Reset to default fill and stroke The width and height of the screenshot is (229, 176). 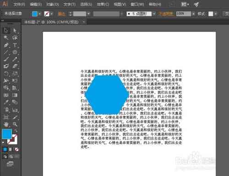tap(3, 143)
